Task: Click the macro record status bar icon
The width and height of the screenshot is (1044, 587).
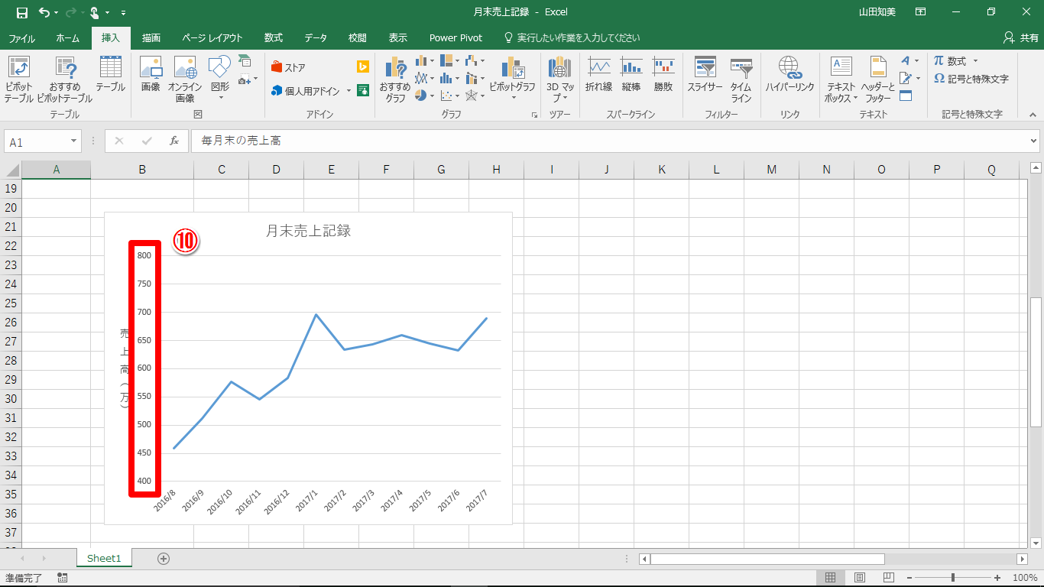Action: (62, 578)
